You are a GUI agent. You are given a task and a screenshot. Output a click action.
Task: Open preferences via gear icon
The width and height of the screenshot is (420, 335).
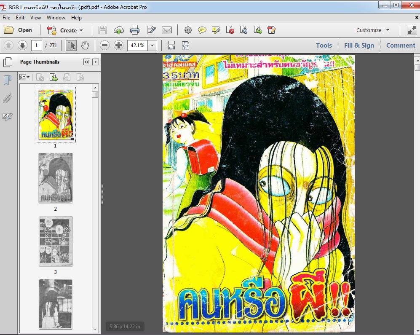[x=188, y=30]
